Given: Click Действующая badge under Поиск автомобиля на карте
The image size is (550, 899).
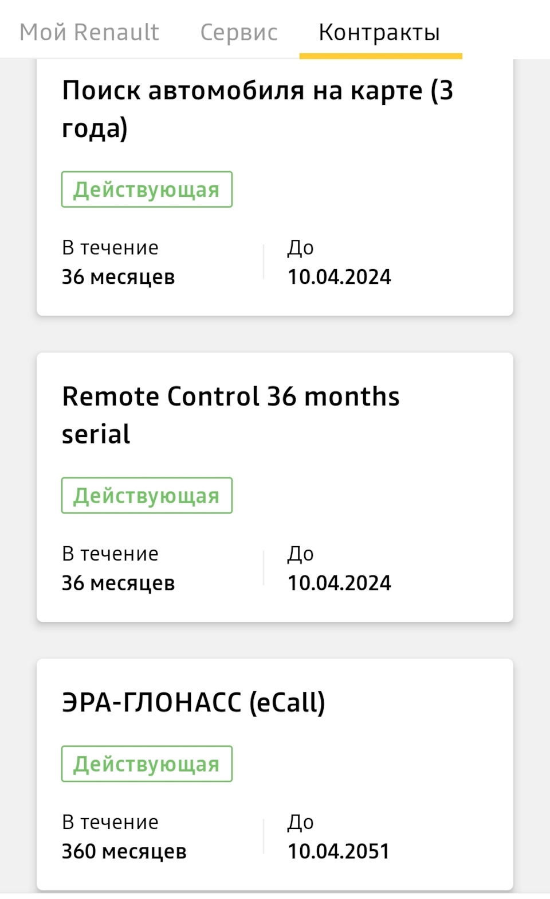Looking at the screenshot, I should click(x=147, y=189).
